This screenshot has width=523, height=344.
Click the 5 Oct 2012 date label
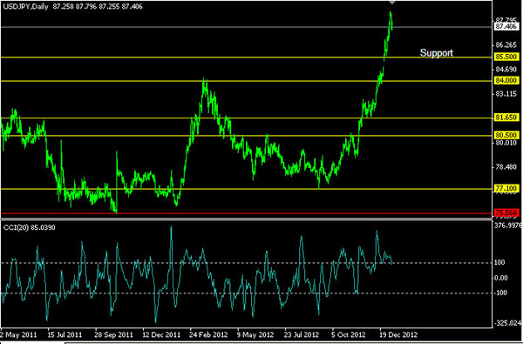click(x=349, y=334)
